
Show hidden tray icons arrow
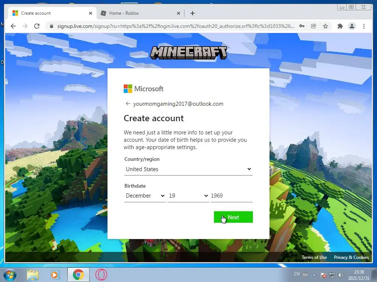(x=314, y=275)
